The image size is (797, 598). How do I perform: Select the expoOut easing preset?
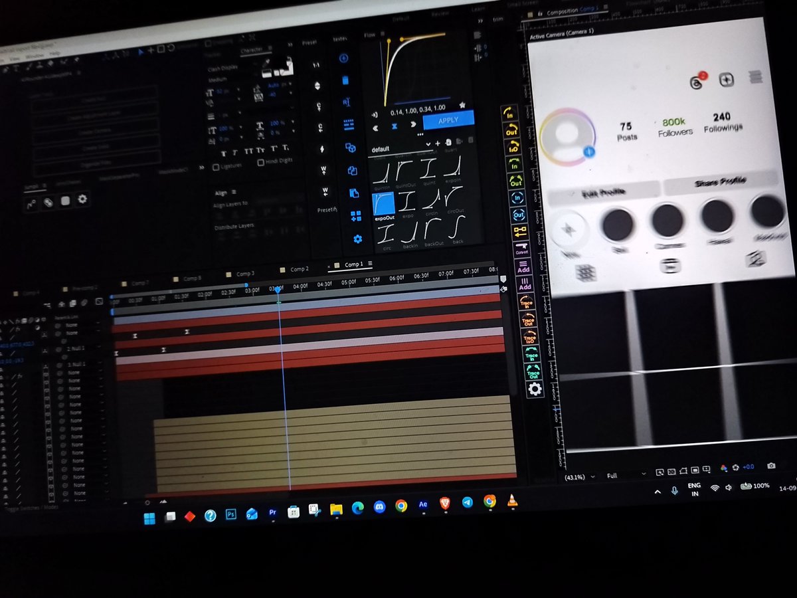(x=383, y=205)
